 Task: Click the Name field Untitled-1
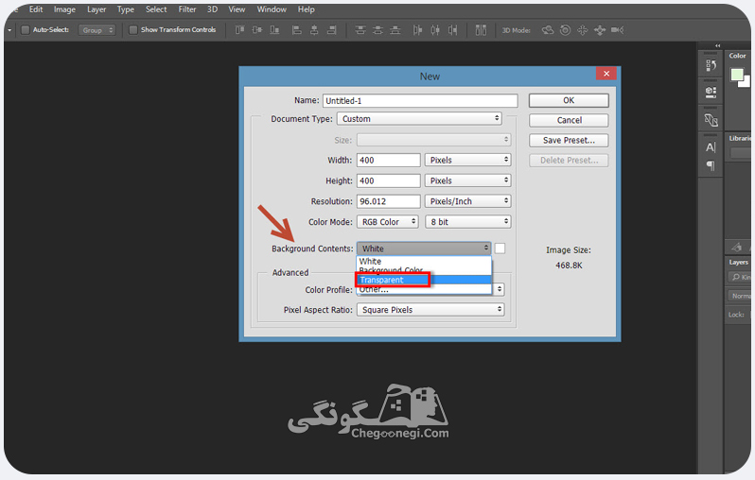[x=420, y=101]
